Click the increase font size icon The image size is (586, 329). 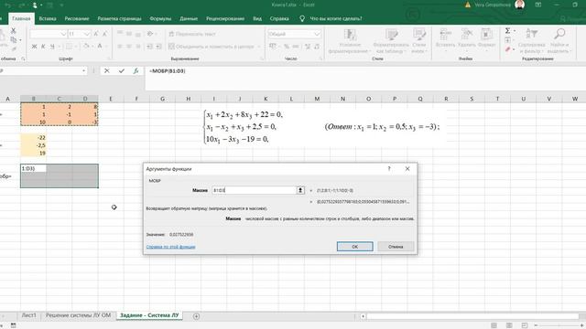96,34
